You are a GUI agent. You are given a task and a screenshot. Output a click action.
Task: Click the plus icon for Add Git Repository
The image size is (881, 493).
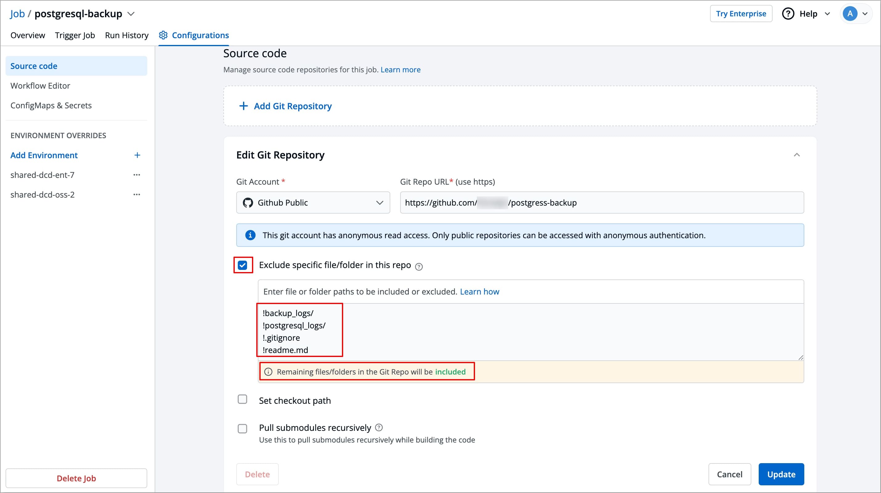pyautogui.click(x=243, y=106)
